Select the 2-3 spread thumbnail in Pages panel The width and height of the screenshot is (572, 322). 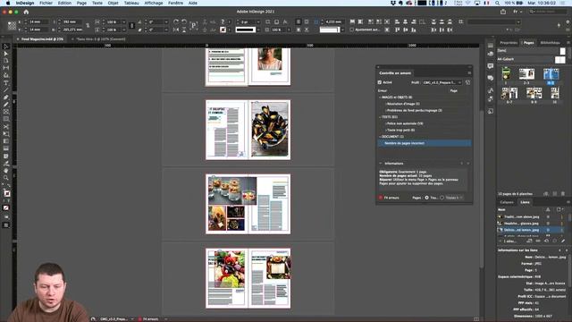click(526, 74)
